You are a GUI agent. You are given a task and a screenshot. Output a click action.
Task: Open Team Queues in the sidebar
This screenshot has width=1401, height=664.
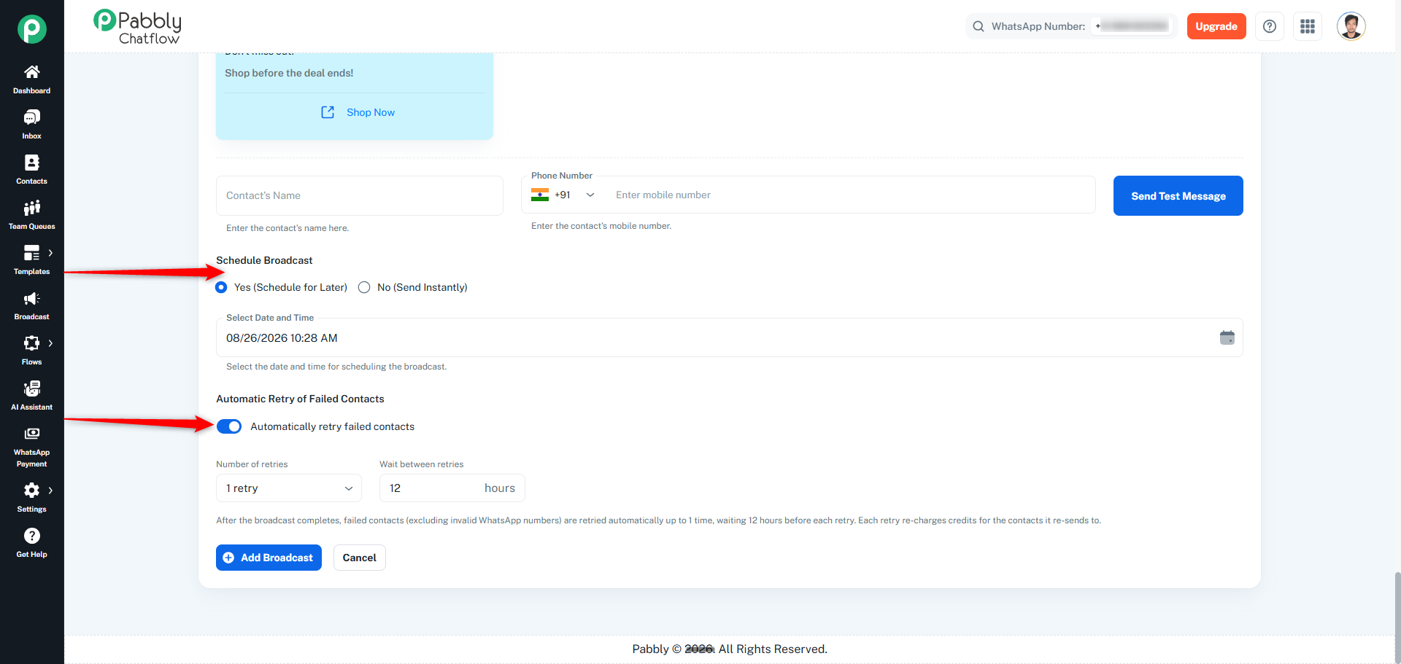(x=31, y=216)
